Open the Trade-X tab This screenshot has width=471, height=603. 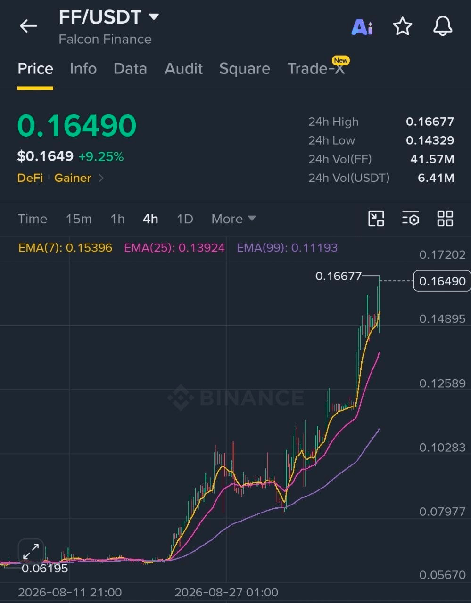click(316, 69)
